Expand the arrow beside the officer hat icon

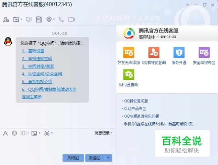pyautogui.click(x=54, y=19)
